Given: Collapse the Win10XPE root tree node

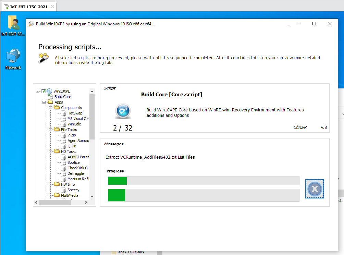Looking at the screenshot, I should click(37, 91).
